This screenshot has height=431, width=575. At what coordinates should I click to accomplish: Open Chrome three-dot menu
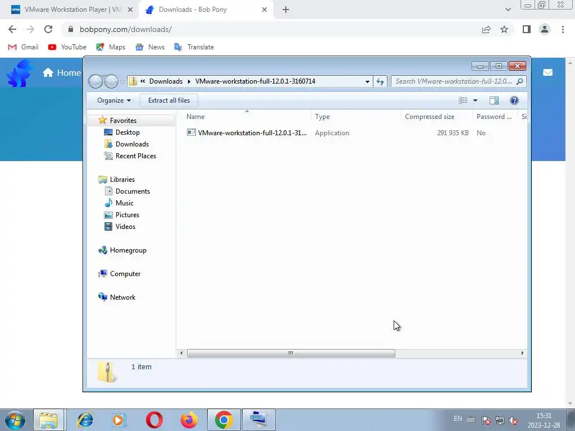(x=563, y=29)
